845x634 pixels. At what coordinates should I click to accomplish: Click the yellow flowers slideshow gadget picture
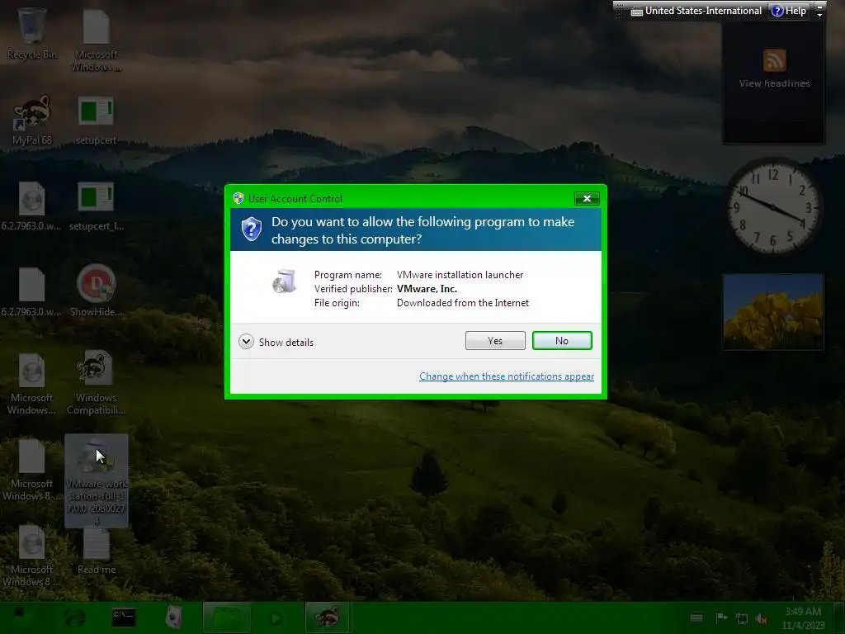click(x=773, y=312)
